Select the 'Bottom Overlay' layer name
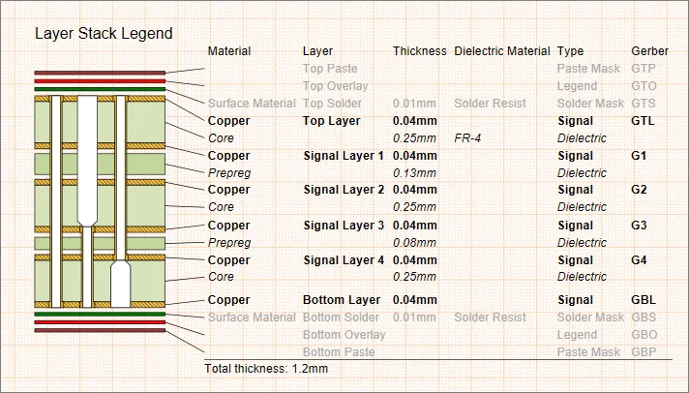689x393 pixels. point(344,335)
